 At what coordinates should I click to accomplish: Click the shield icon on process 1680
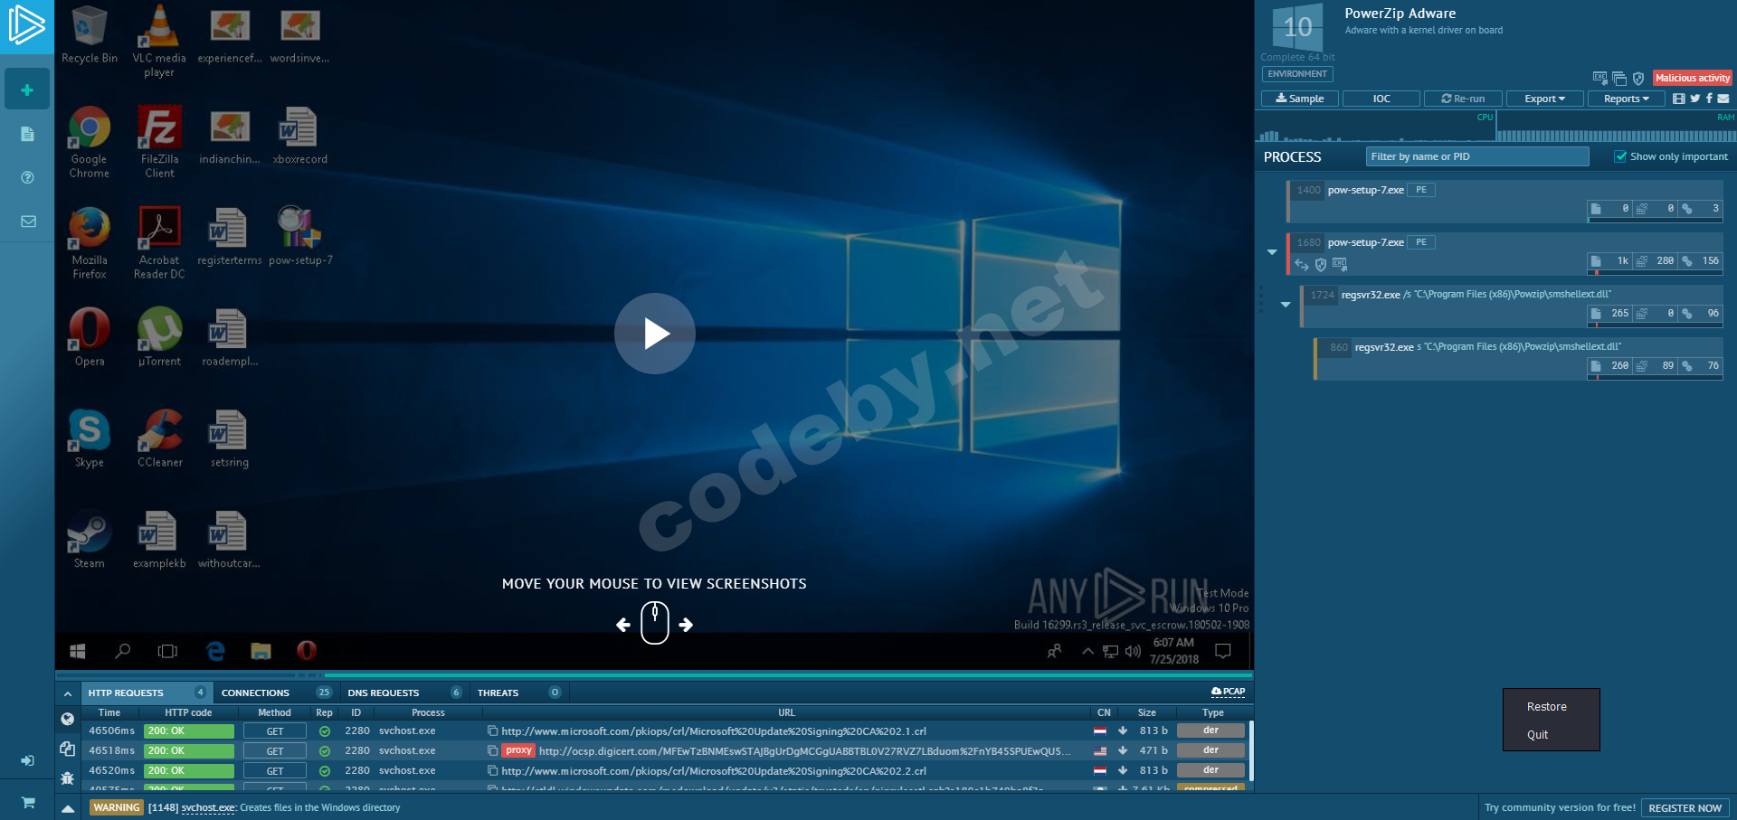(1321, 264)
